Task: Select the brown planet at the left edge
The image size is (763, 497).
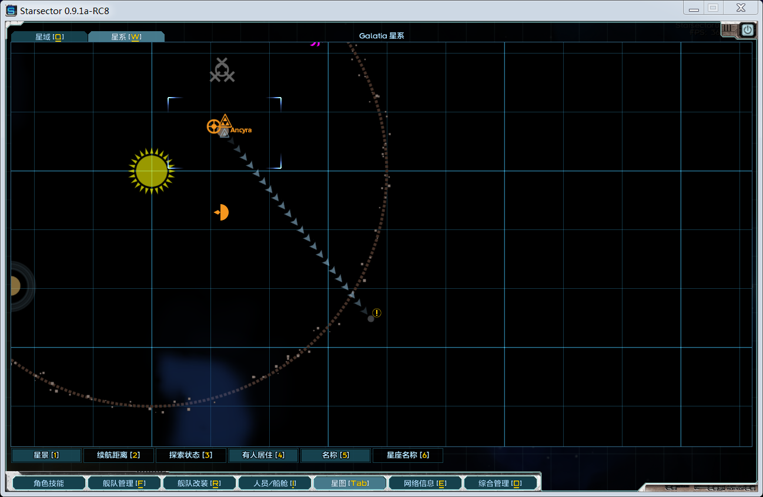Action: [15, 286]
